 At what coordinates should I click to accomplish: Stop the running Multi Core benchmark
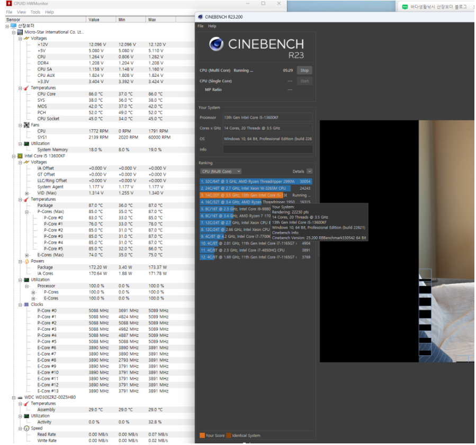pyautogui.click(x=304, y=70)
